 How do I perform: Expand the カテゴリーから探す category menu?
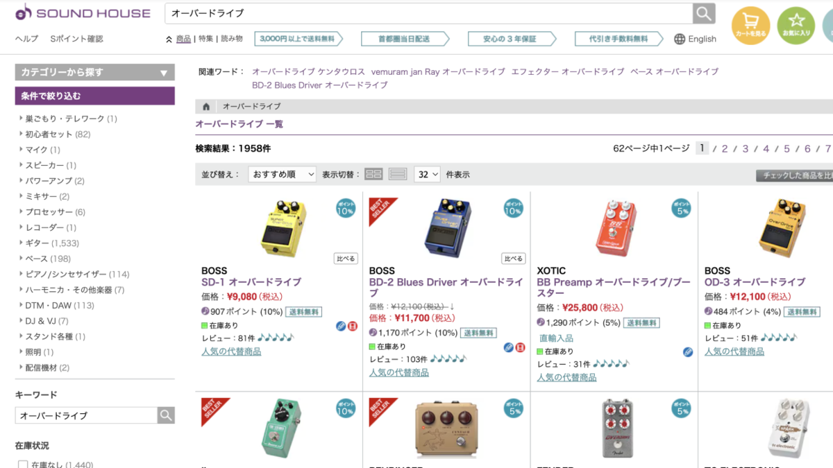(95, 72)
